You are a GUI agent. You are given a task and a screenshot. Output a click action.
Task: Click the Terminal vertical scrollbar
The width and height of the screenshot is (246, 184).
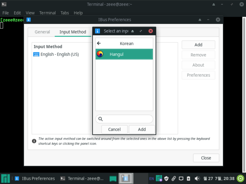(x=244, y=95)
